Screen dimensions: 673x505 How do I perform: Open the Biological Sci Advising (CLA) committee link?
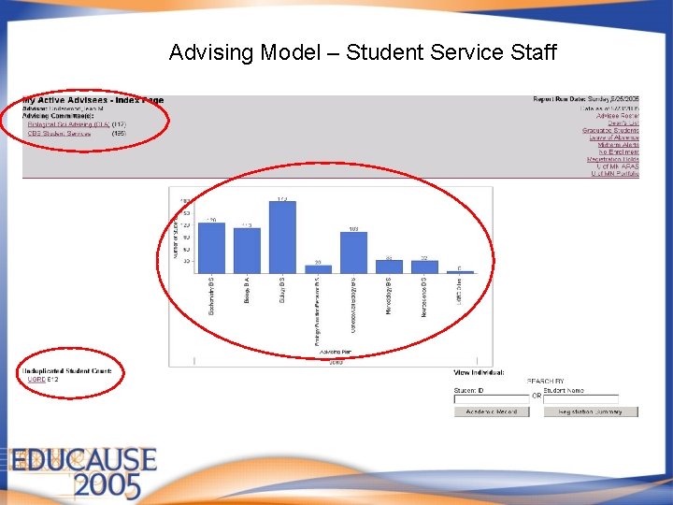coord(68,124)
